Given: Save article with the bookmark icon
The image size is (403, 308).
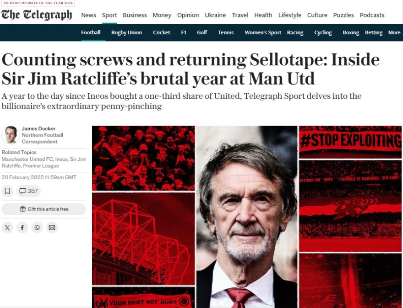Looking at the screenshot, I should point(7,191).
